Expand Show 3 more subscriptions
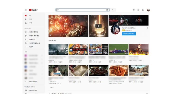 tap(33, 82)
